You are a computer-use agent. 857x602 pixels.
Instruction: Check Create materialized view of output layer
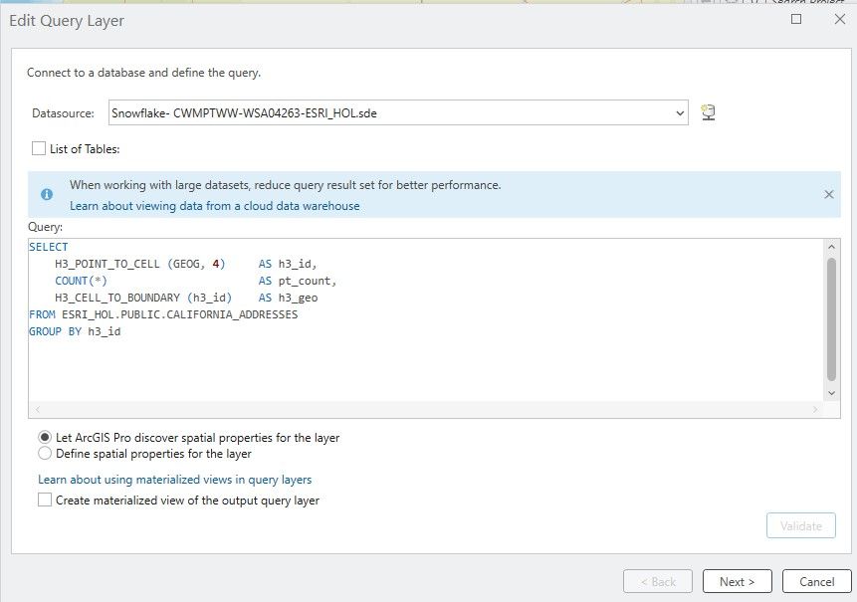pos(45,501)
